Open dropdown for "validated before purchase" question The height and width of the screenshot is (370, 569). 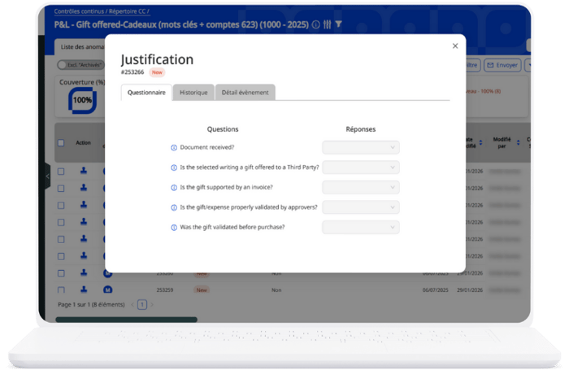(360, 227)
